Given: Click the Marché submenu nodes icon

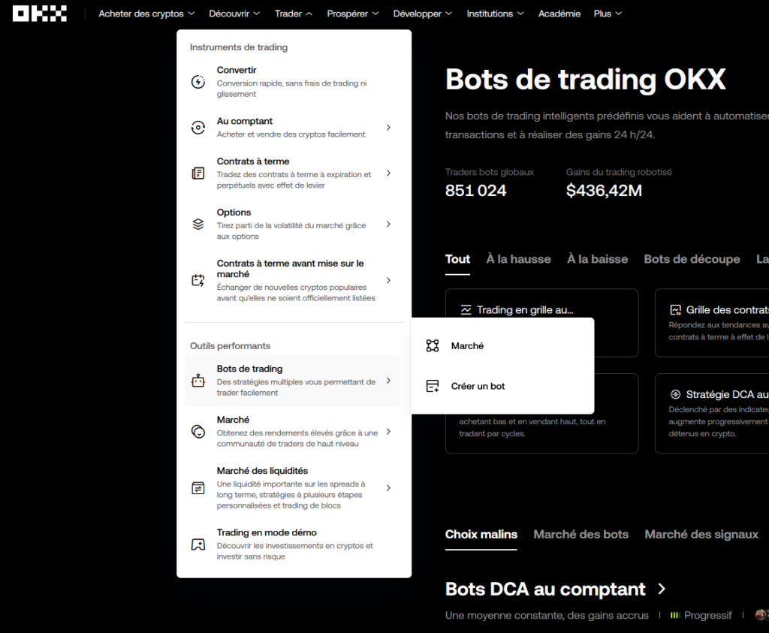Looking at the screenshot, I should (433, 345).
